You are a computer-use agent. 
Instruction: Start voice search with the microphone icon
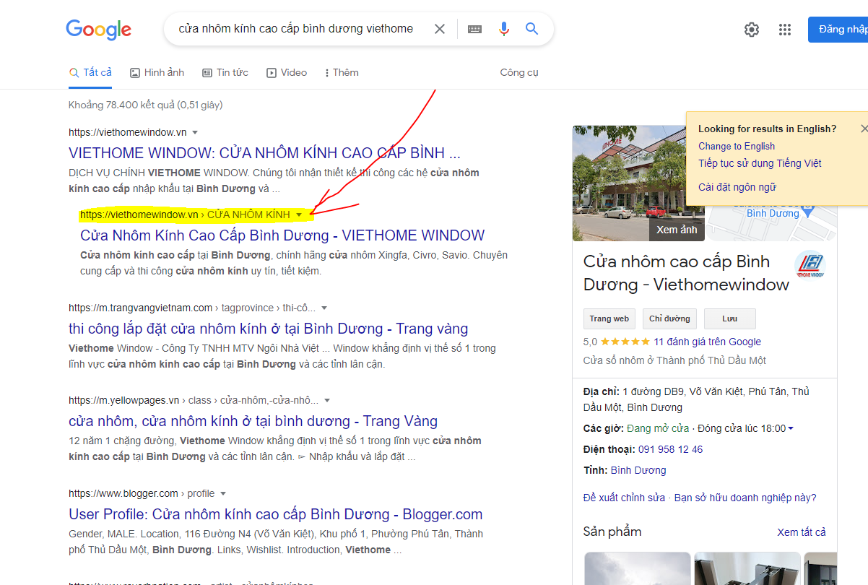(504, 29)
